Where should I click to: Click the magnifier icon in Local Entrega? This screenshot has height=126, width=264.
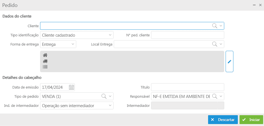pyautogui.click(x=214, y=44)
